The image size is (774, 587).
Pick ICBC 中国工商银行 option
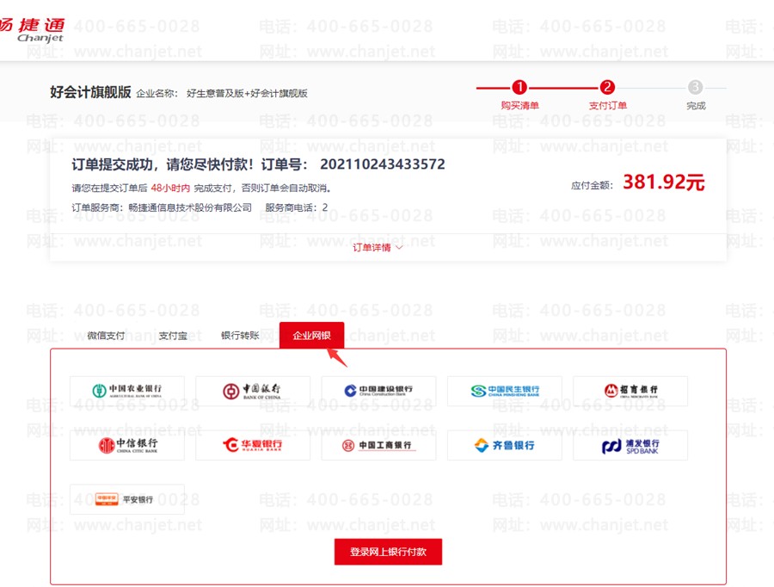(x=378, y=445)
